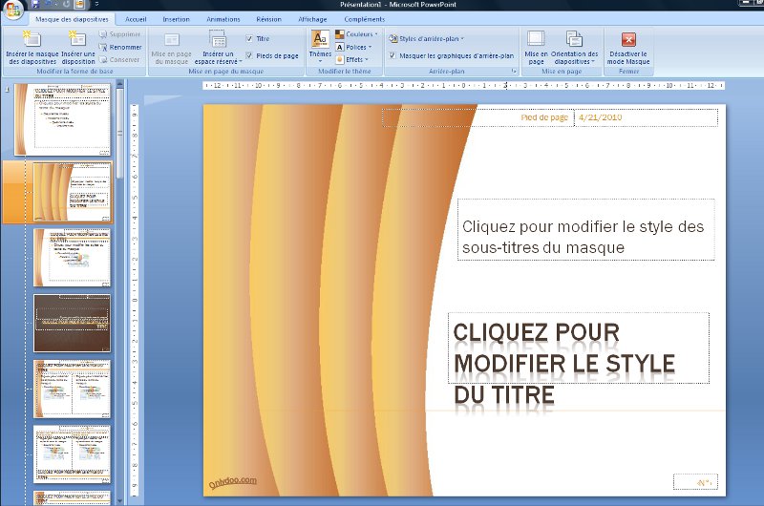
Task: Click the Save icon in quick access toolbar
Action: [x=35, y=5]
